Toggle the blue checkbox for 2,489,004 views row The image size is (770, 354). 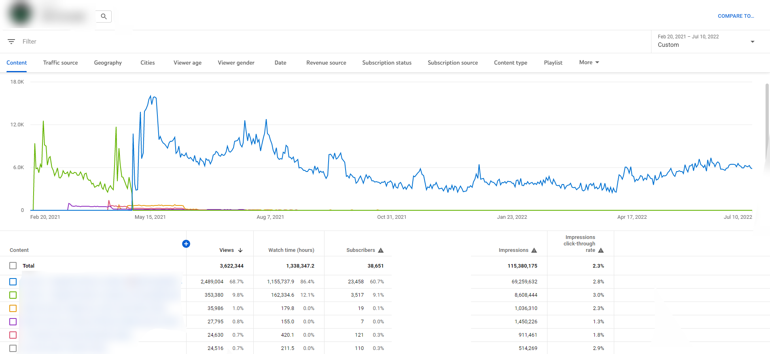click(13, 282)
